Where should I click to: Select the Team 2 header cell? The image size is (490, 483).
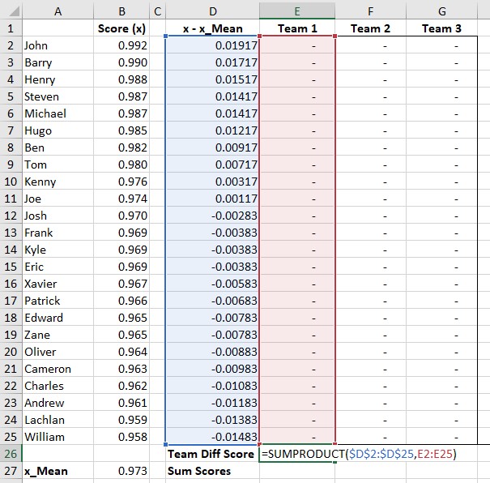(x=370, y=28)
